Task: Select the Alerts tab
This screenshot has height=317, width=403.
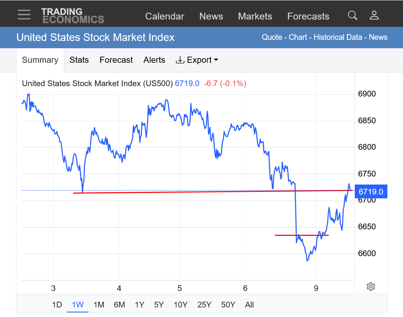Action: 154,60
